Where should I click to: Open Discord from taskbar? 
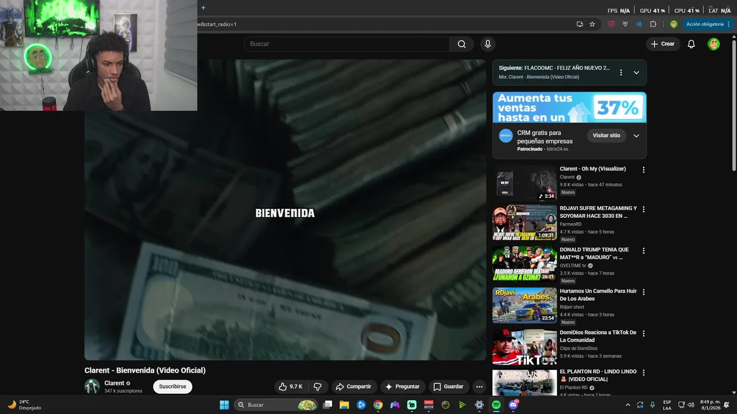pyautogui.click(x=513, y=405)
